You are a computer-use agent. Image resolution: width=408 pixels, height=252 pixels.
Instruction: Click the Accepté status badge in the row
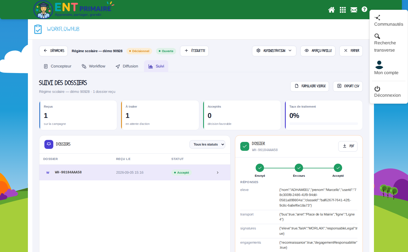click(181, 173)
